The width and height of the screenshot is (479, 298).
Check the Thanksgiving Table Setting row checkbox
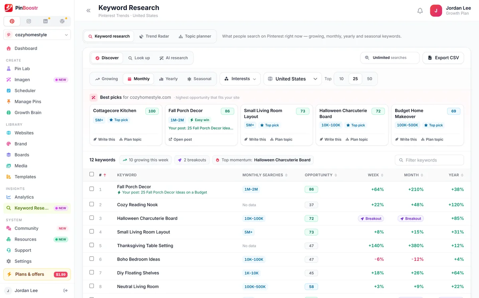(x=92, y=245)
